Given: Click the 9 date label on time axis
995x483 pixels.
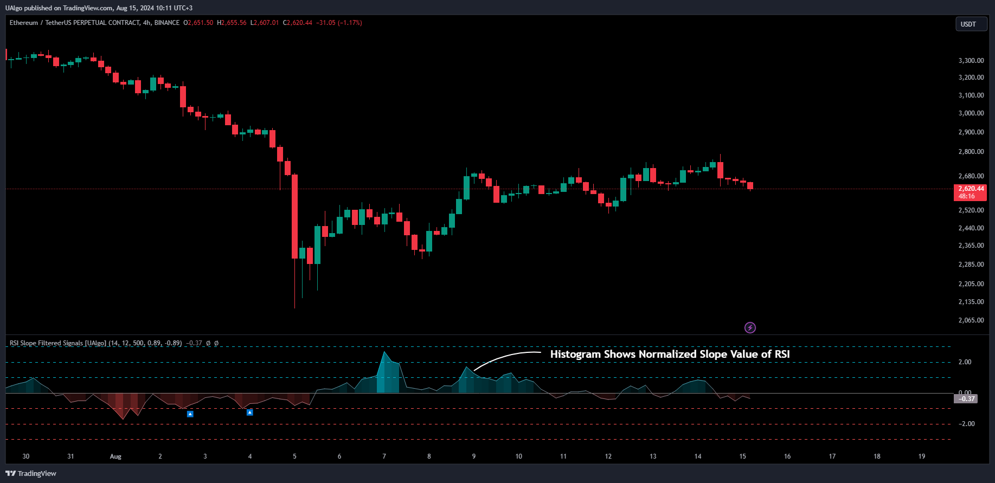Looking at the screenshot, I should (x=474, y=456).
